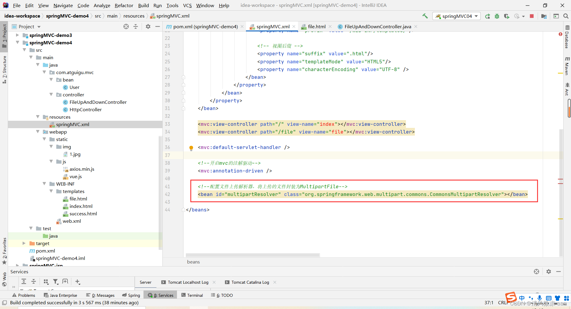This screenshot has height=309, width=571.
Task: Collapse the springMVC-demo4 module
Action: (18, 43)
